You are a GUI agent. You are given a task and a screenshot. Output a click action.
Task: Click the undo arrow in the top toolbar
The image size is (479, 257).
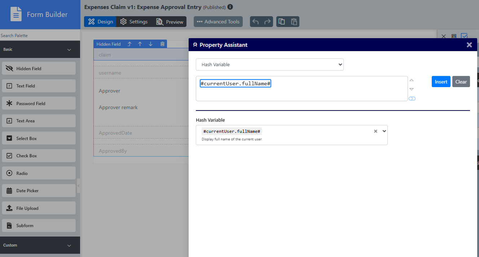pyautogui.click(x=255, y=22)
